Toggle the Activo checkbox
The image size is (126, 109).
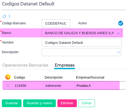(x=121, y=23)
